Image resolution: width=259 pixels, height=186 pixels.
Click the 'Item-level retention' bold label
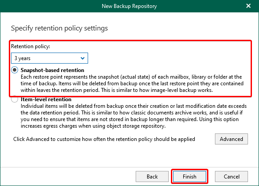[46, 99]
